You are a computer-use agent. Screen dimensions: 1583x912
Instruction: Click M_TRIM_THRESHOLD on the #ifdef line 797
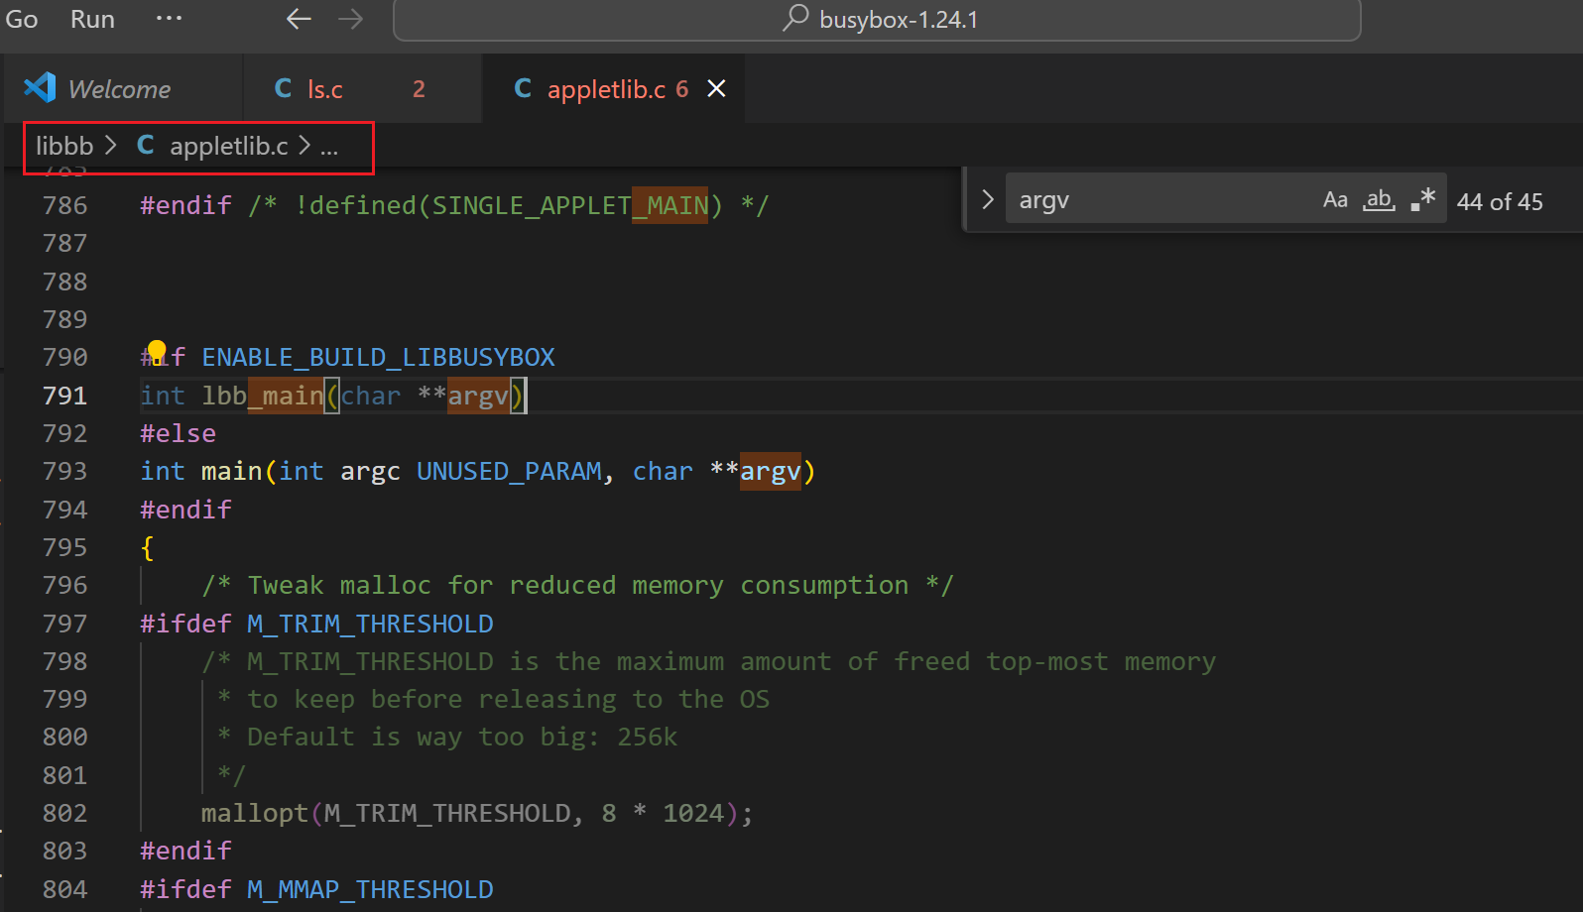pyautogui.click(x=370, y=624)
